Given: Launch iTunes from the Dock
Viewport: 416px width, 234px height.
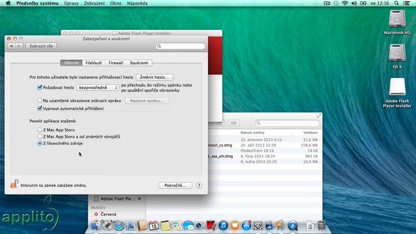Looking at the screenshot, I should pyautogui.click(x=223, y=226).
